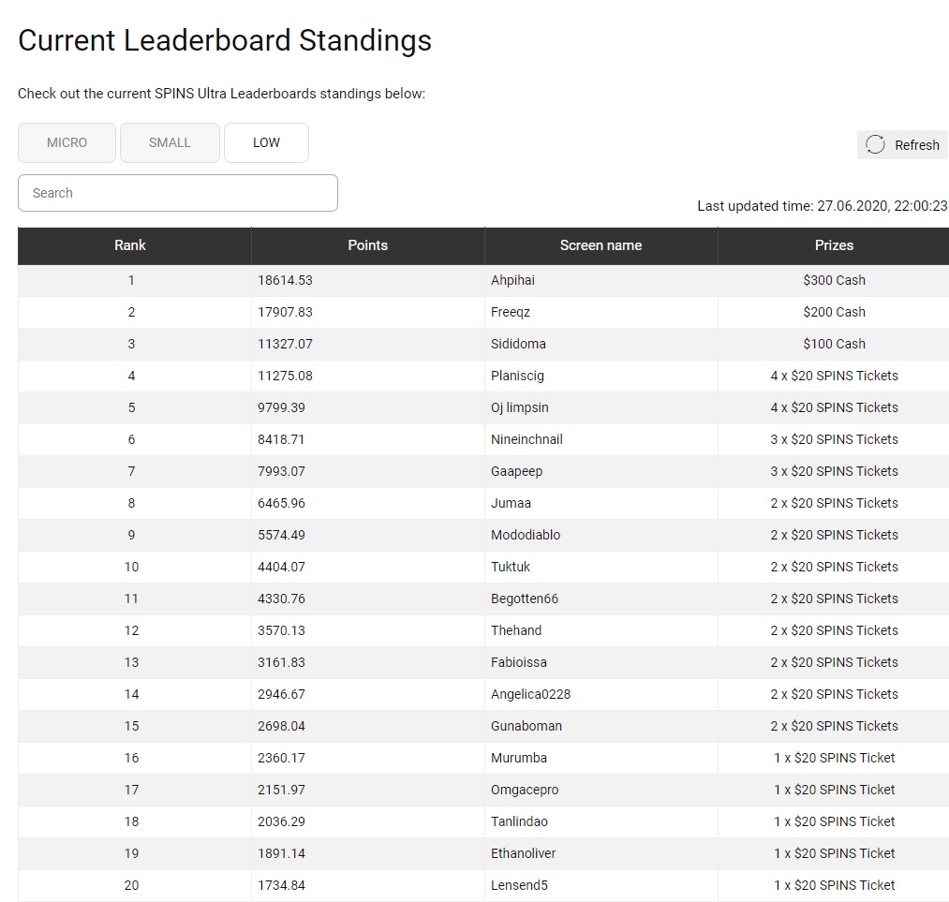Click the Search input field
Image resolution: width=949 pixels, height=902 pixels.
click(x=177, y=193)
